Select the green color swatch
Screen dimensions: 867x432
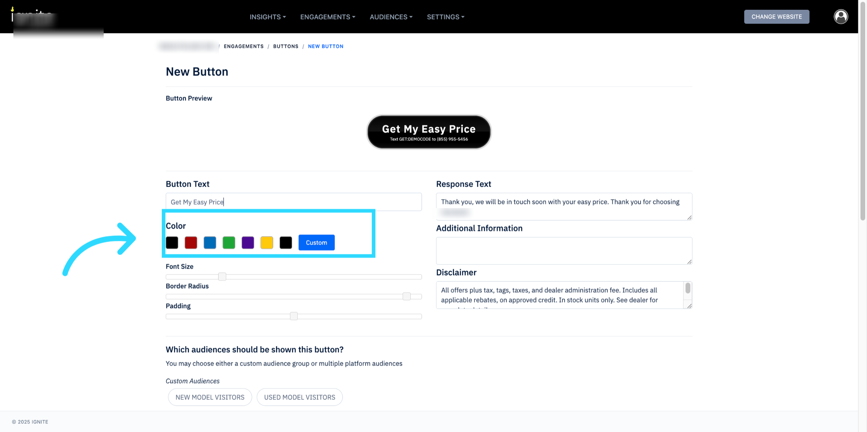pyautogui.click(x=229, y=242)
